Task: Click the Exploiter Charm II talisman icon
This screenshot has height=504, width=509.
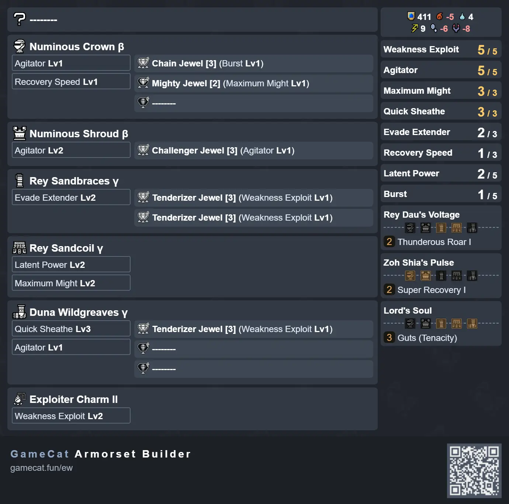Action: [x=20, y=399]
